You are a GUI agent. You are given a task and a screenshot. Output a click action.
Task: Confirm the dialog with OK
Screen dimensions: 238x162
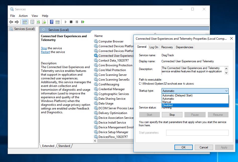pyautogui.click(x=183, y=147)
